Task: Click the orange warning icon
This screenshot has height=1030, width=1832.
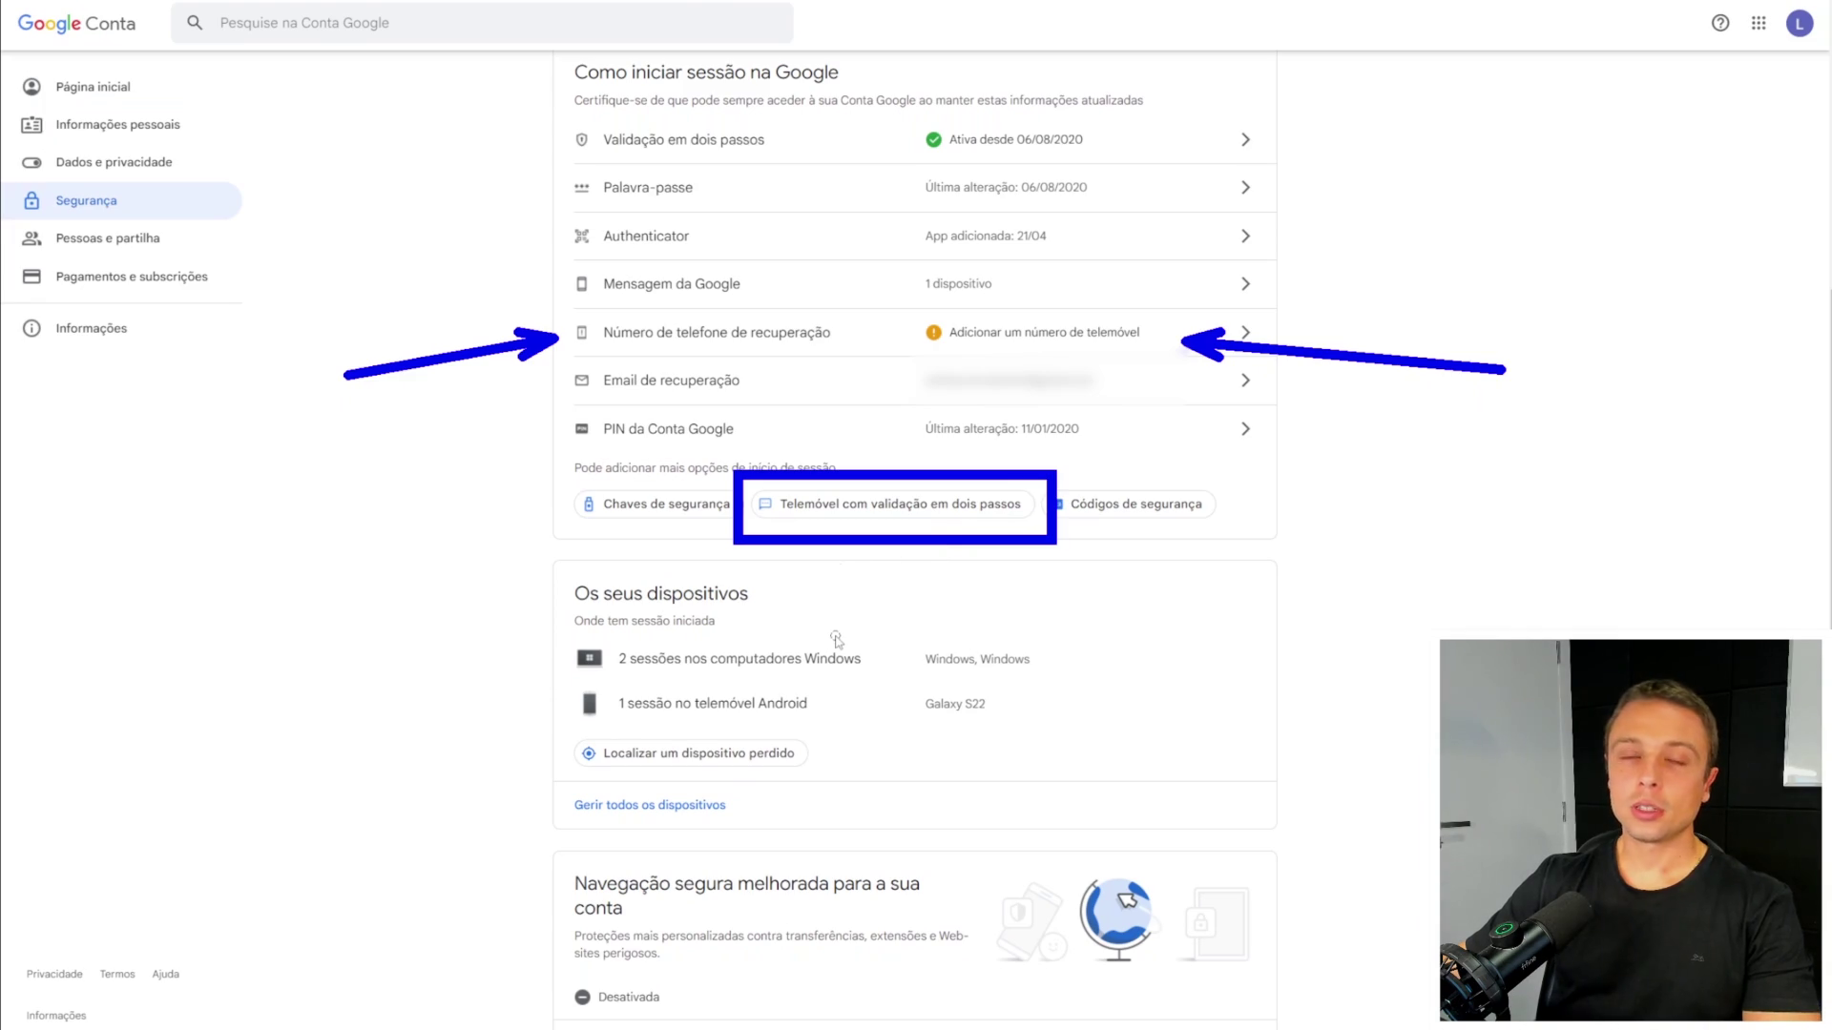Action: coord(933,333)
